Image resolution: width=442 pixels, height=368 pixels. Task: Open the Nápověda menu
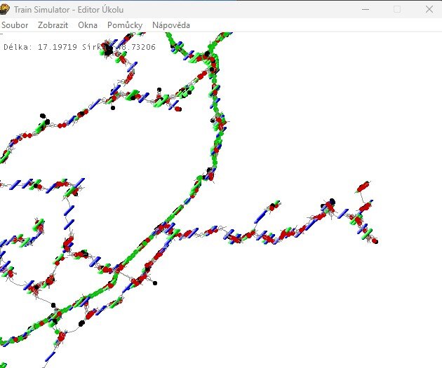click(x=171, y=25)
